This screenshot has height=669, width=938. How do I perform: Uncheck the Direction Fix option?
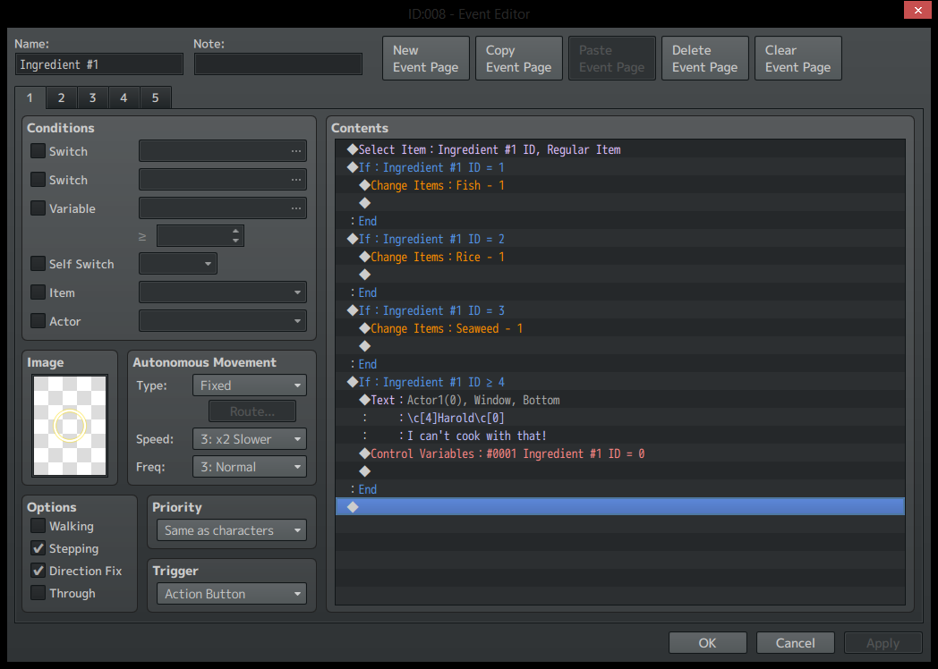click(x=38, y=571)
